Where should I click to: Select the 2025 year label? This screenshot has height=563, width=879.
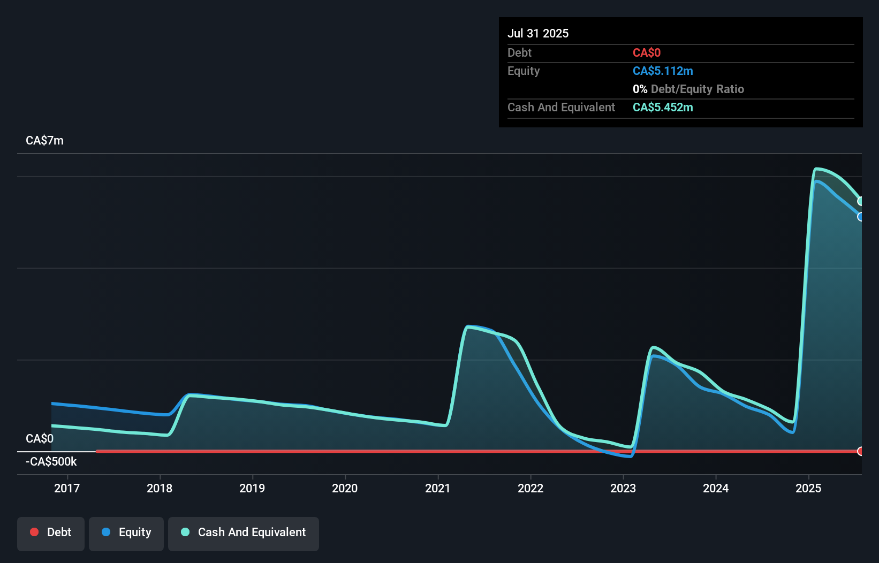(x=809, y=488)
